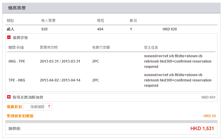Click the 2013-04-02 / 2013-04-14 validity dates
The height and width of the screenshot is (139, 223).
[x=60, y=80]
